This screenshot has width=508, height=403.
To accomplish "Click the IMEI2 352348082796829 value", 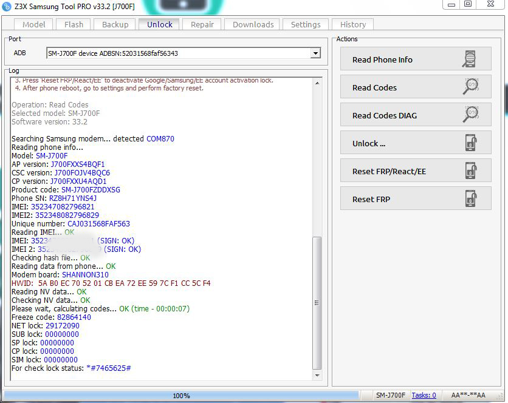I will pyautogui.click(x=67, y=215).
